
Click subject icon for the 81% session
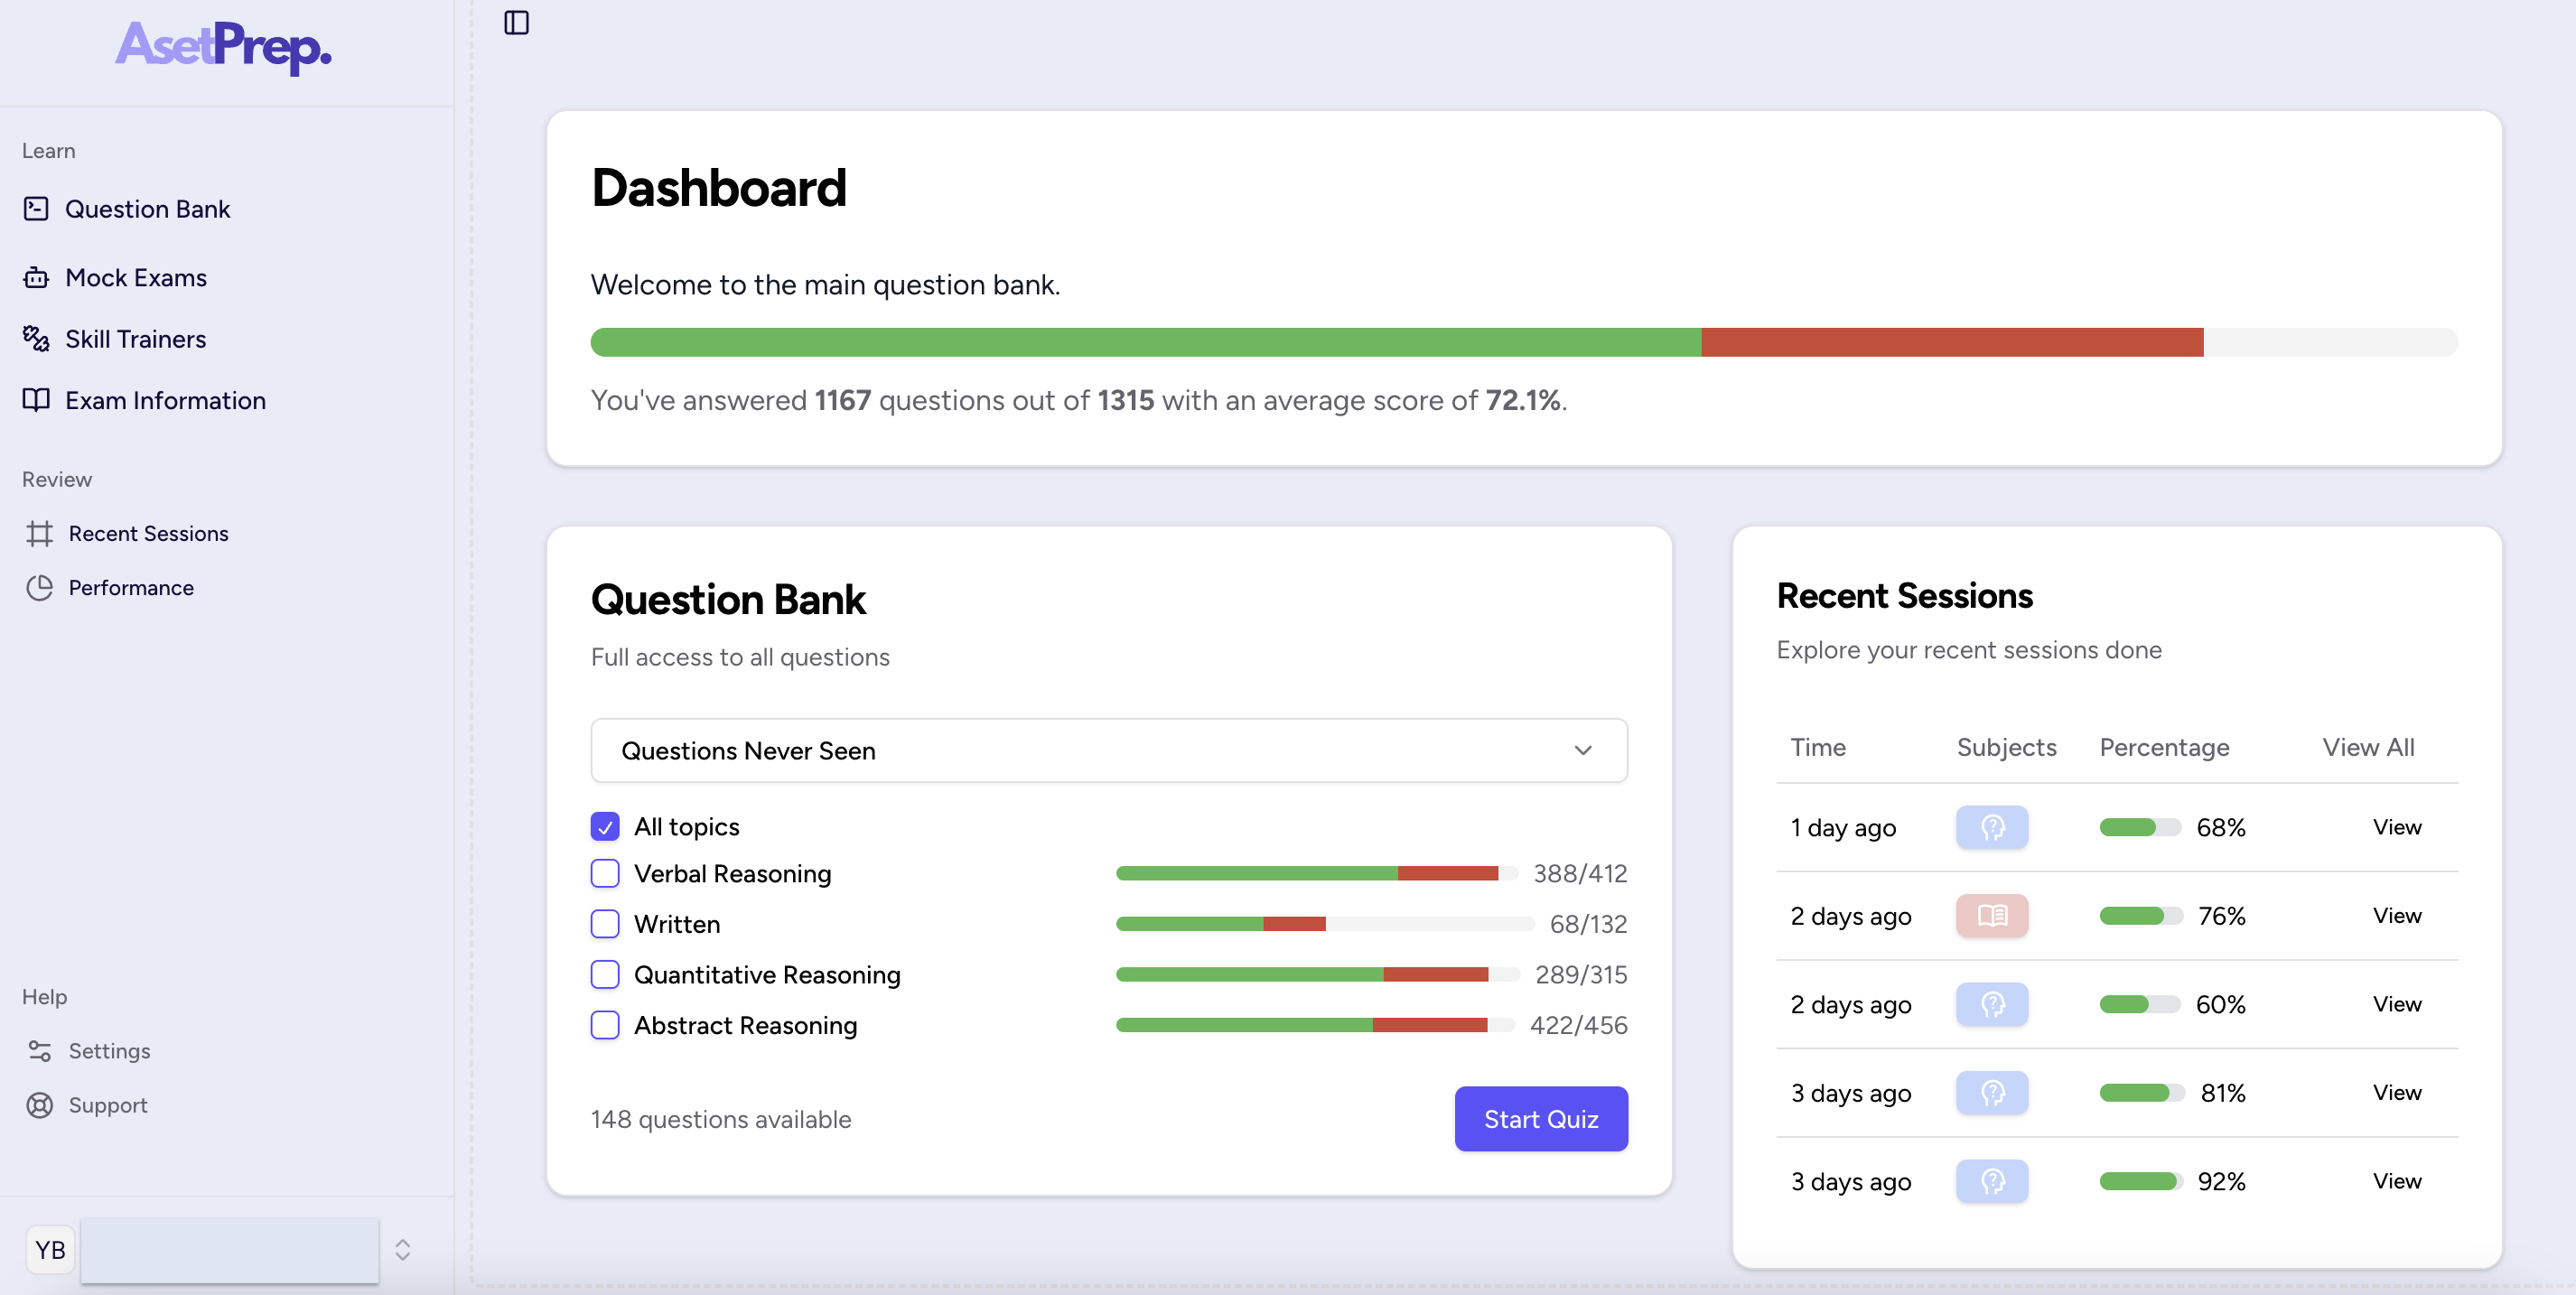[x=1992, y=1092]
